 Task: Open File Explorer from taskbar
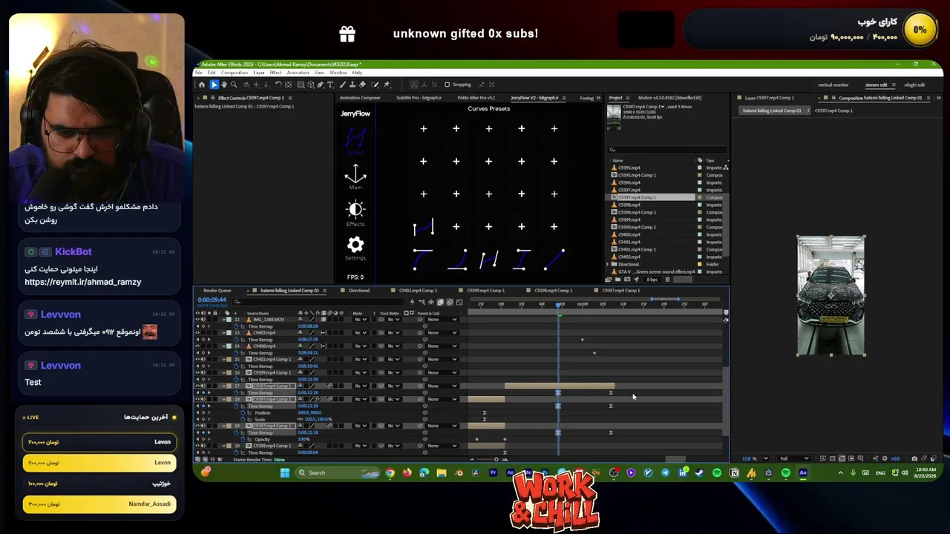point(441,472)
